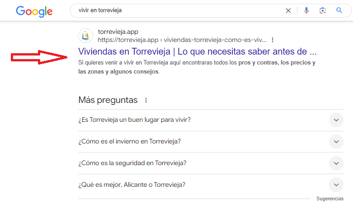Click question text '¿Cómo es el invierno en Torrevieja?'
Image resolution: width=353 pixels, height=208 pixels.
pyautogui.click(x=129, y=141)
